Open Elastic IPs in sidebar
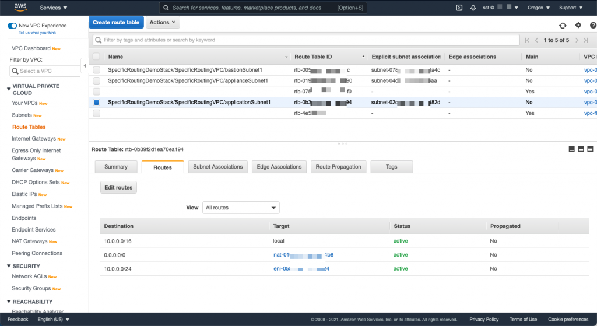Screen dimensions: 597x326 click(24, 194)
